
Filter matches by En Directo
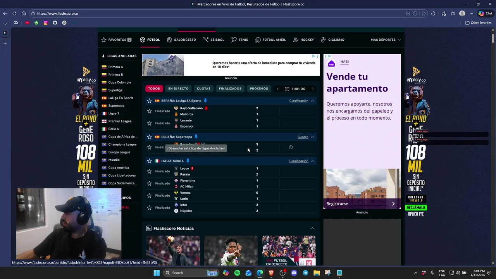[x=178, y=88]
